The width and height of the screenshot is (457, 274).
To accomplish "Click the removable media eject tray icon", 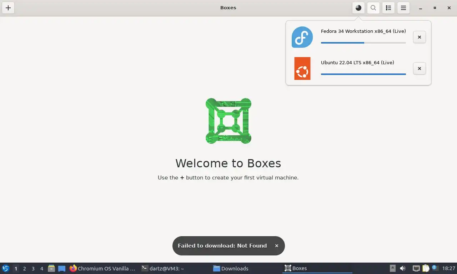I will pyautogui.click(x=393, y=268).
